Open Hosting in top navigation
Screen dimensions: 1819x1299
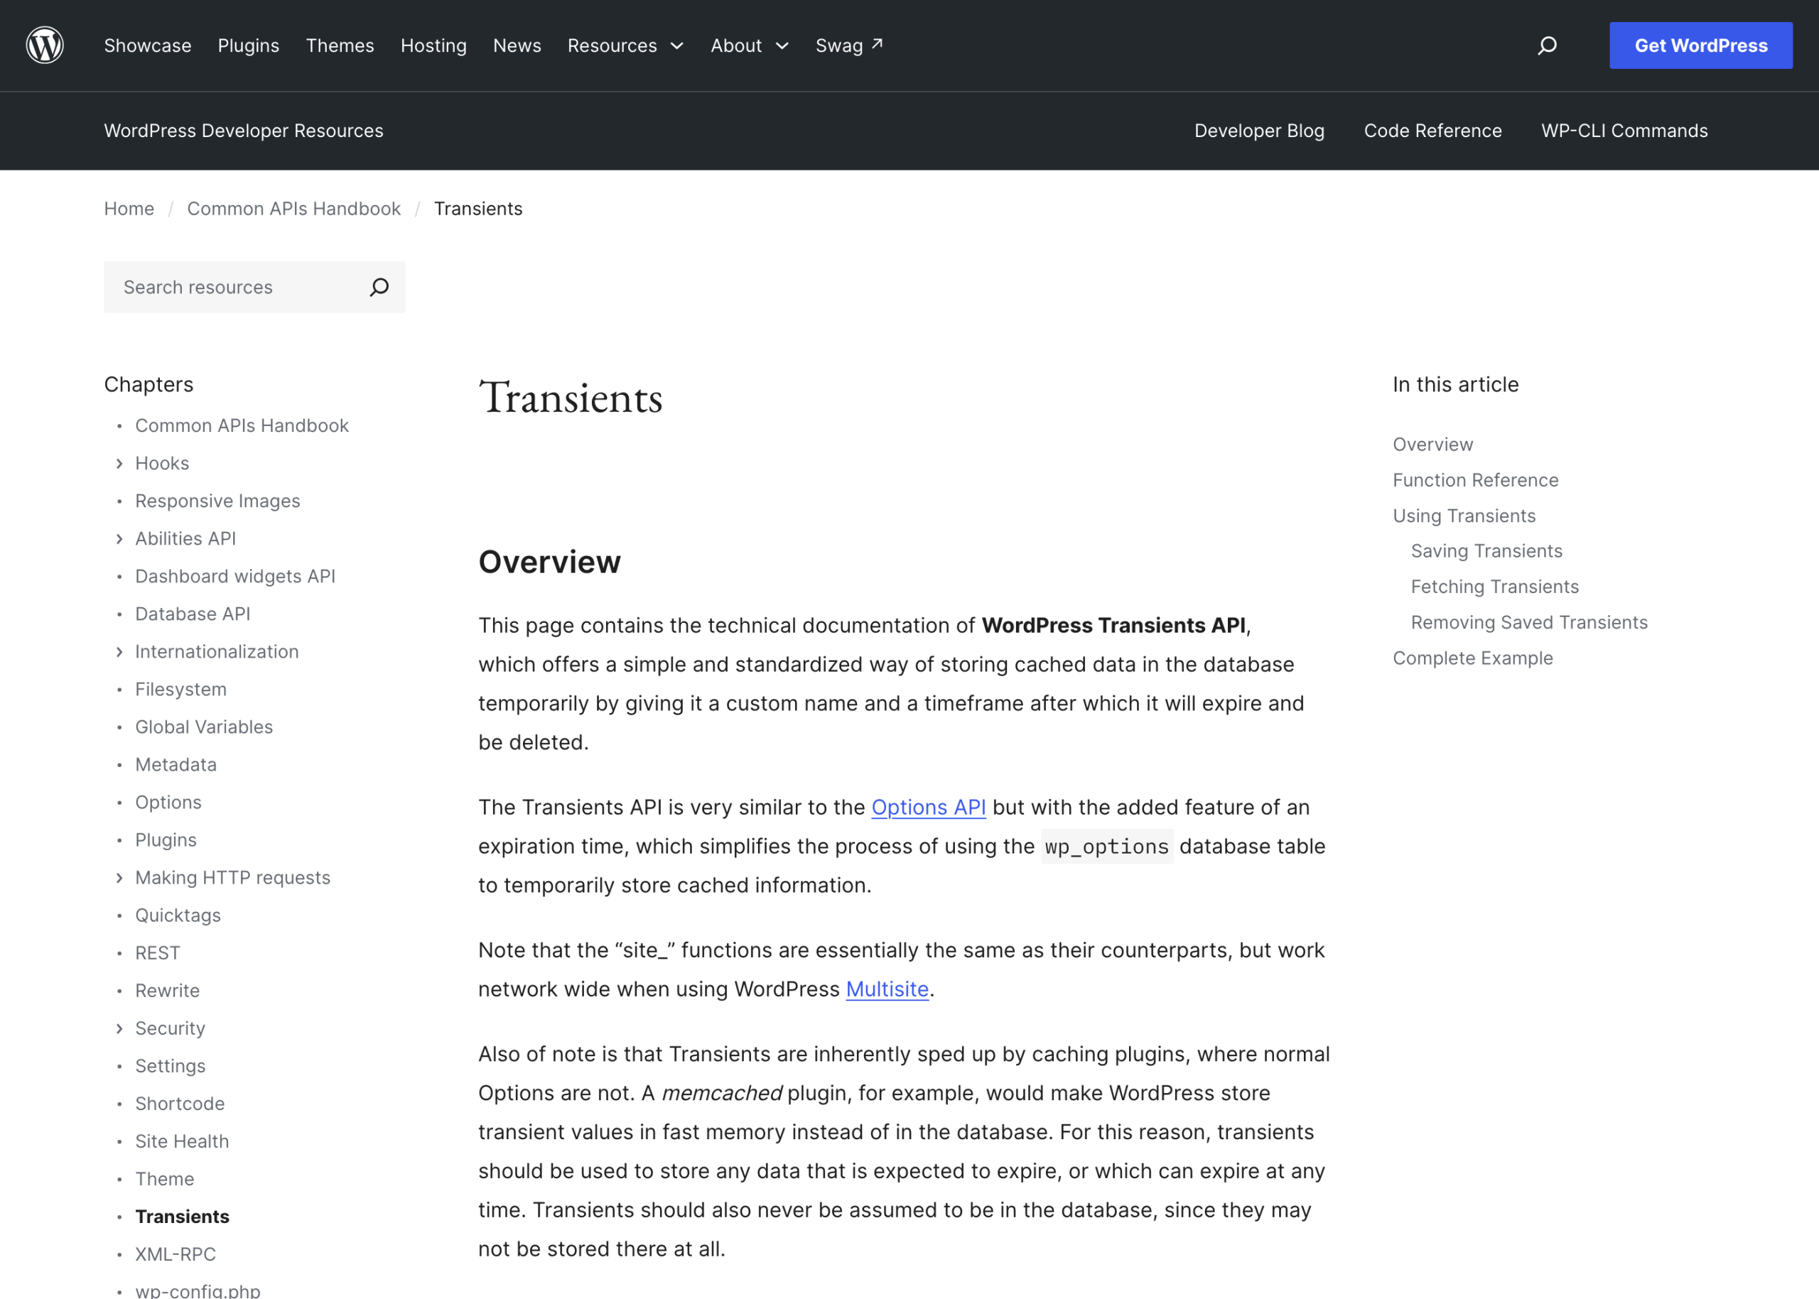coord(433,45)
